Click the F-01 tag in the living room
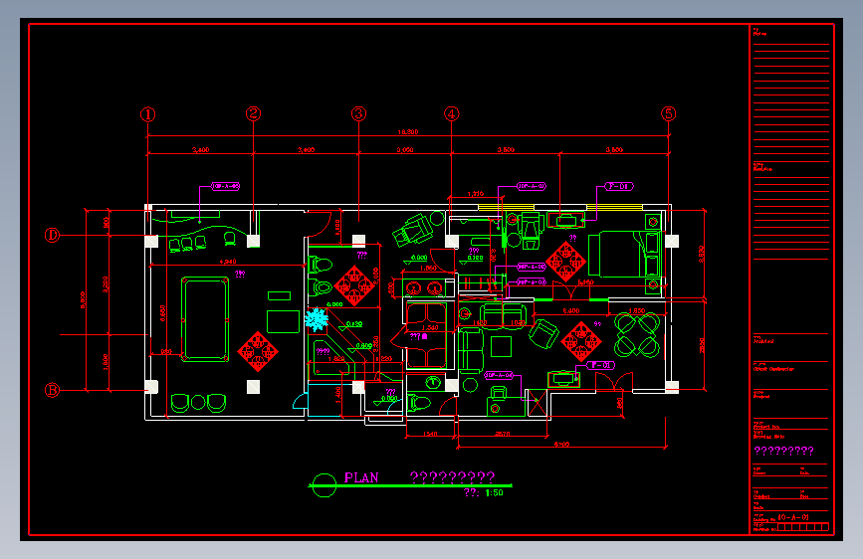This screenshot has width=863, height=559. click(x=600, y=365)
